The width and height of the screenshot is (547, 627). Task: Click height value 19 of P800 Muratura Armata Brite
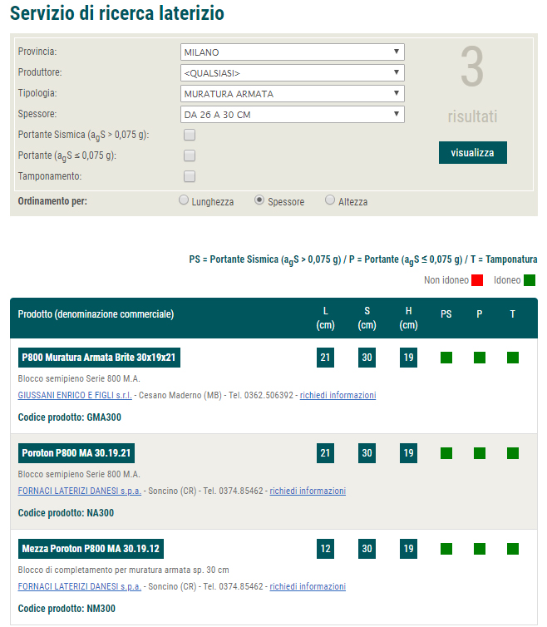coord(409,358)
